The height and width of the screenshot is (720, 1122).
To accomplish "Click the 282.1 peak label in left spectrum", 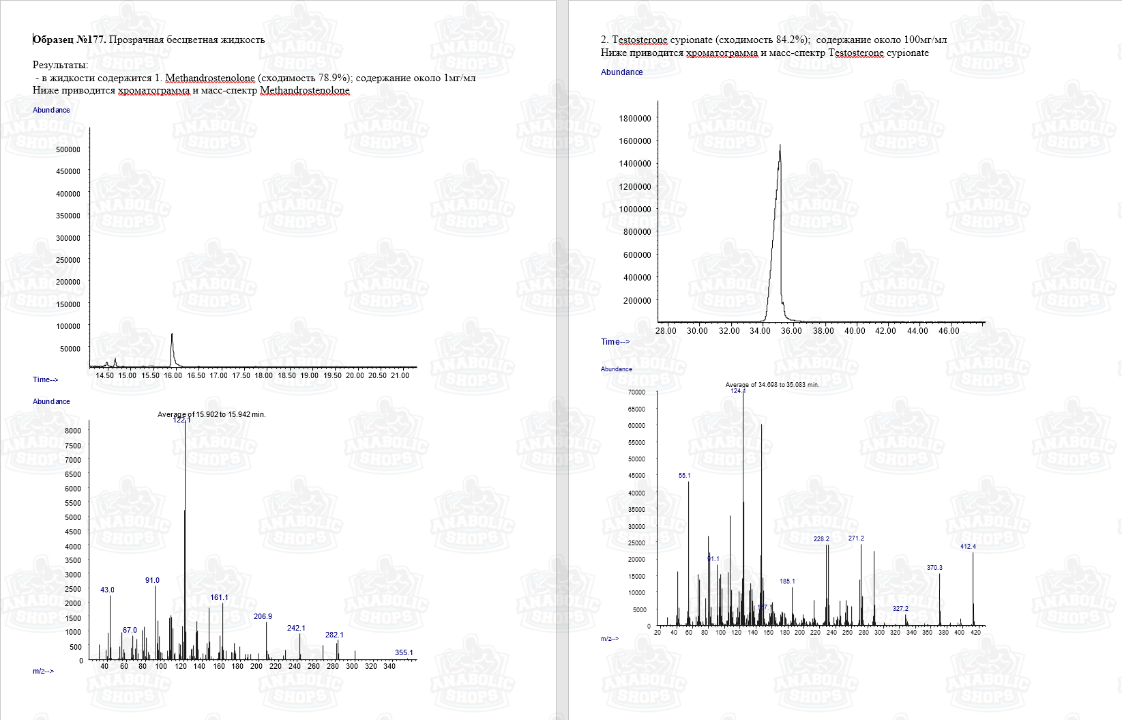I will pyautogui.click(x=334, y=635).
